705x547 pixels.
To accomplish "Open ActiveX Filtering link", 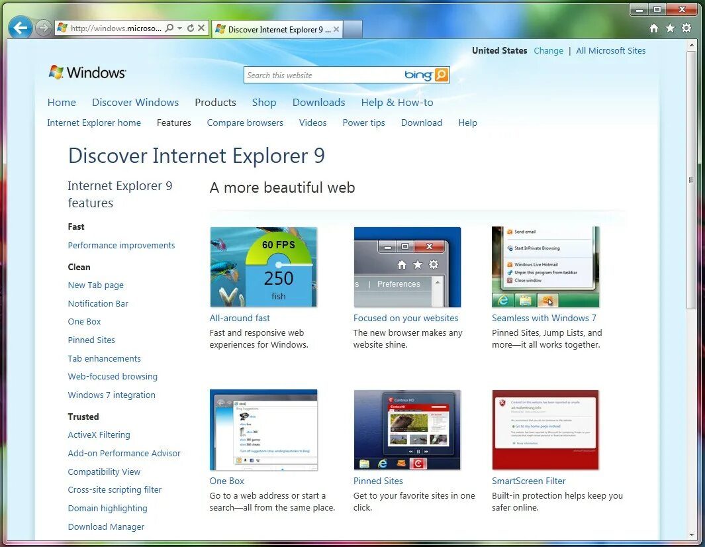I will [x=99, y=434].
